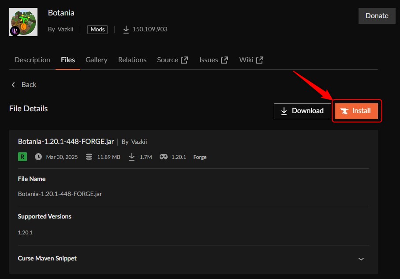Click the Donate button
Viewport: 400px width, 279px height.
click(x=377, y=16)
